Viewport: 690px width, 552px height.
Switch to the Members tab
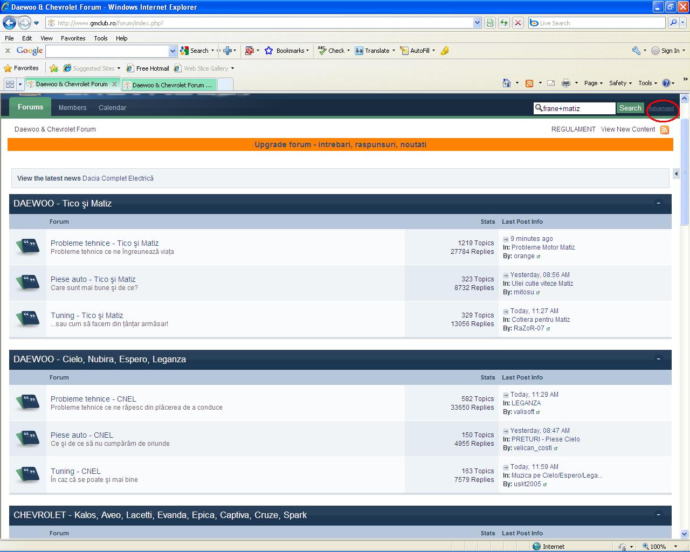tap(72, 108)
